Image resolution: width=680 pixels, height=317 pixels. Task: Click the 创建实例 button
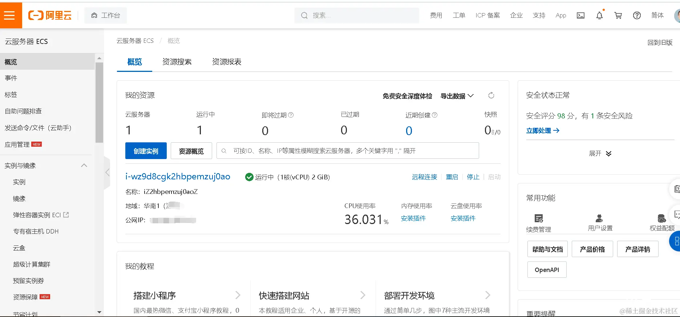coord(146,151)
